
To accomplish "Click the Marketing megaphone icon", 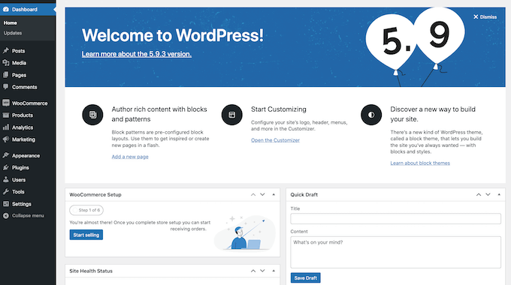I will pos(5,139).
